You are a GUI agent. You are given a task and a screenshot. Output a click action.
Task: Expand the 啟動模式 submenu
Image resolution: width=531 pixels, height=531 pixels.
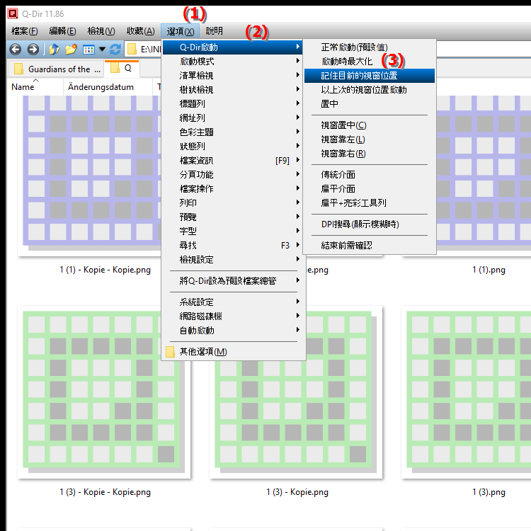(233, 62)
